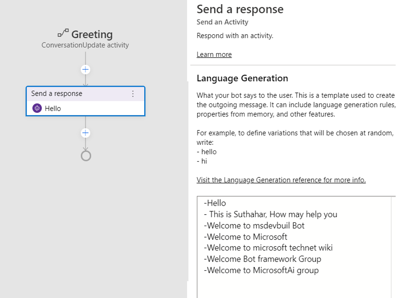This screenshot has width=398, height=298.
Task: Click the This is Suthahar editor line
Action: click(x=271, y=214)
